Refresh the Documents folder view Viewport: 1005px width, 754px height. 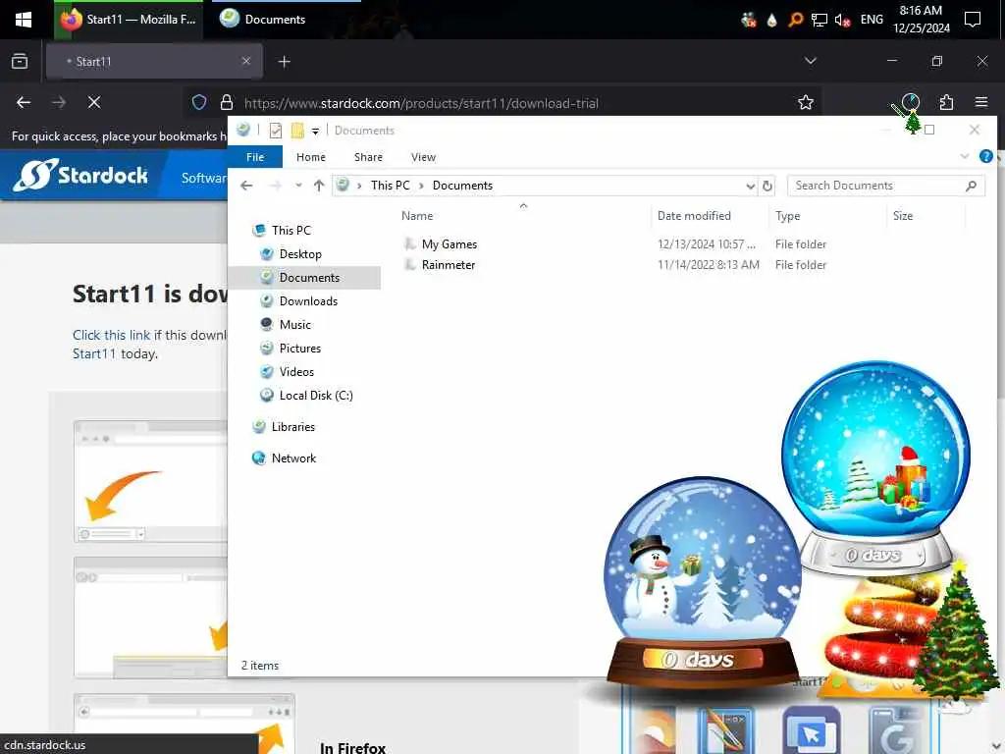767,186
